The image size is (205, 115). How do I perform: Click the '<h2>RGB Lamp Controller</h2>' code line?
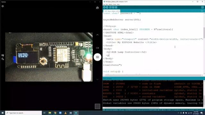126,52
